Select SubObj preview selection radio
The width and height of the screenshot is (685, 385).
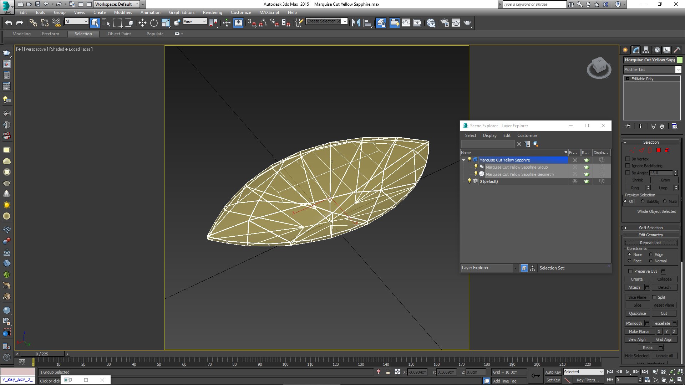(643, 201)
